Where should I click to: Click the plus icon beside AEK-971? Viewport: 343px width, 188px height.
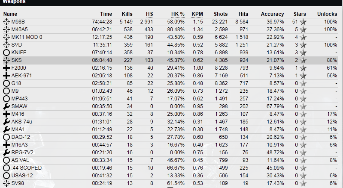pyautogui.click(x=6, y=76)
